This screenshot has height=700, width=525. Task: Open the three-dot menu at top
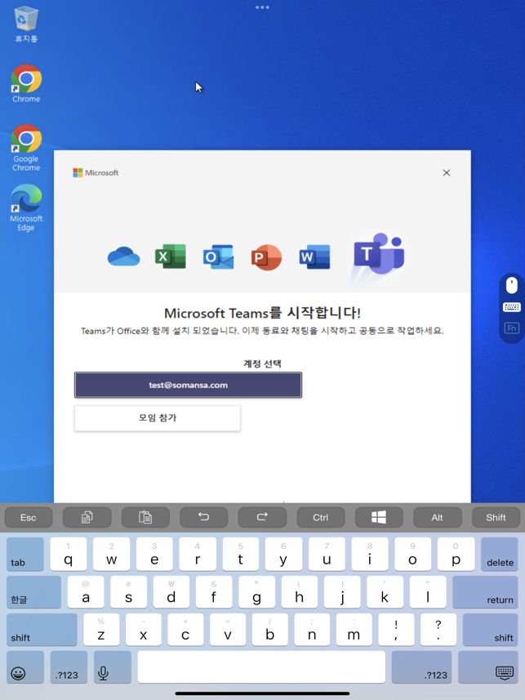coord(263,7)
